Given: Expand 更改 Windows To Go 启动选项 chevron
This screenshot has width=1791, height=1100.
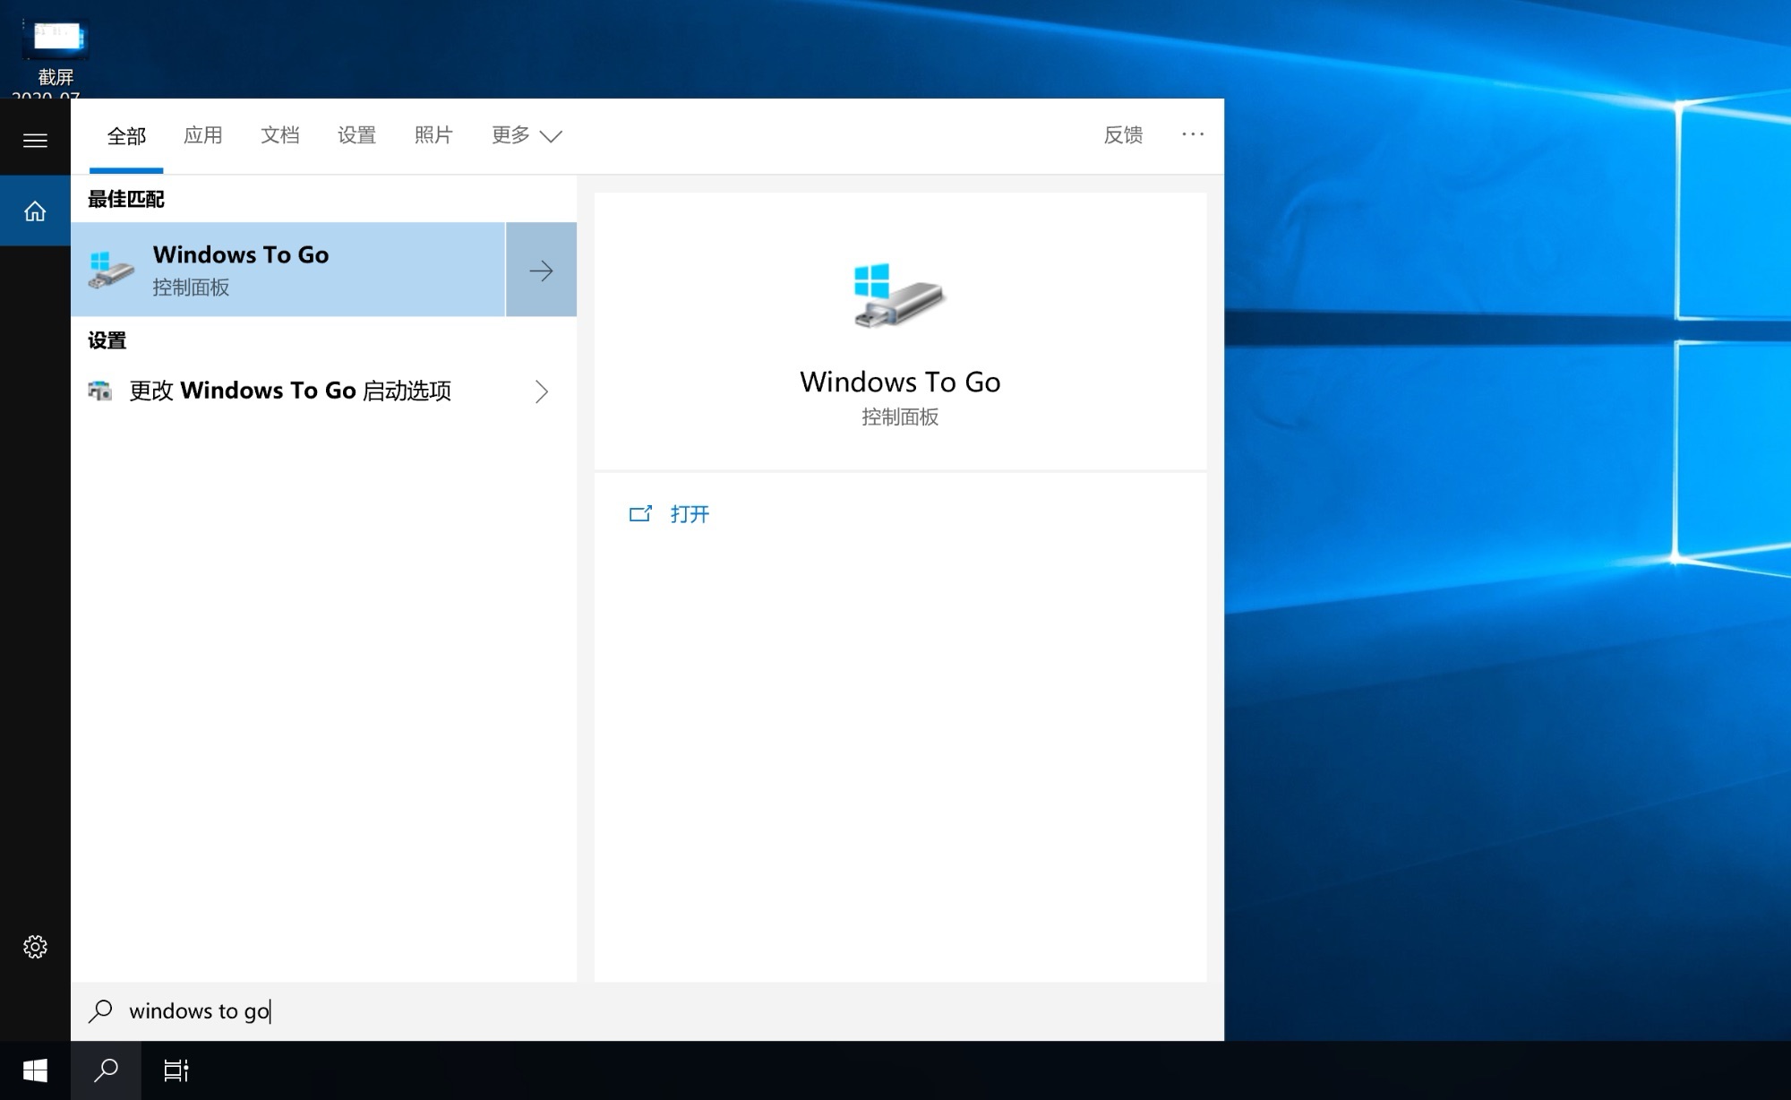Looking at the screenshot, I should (541, 391).
